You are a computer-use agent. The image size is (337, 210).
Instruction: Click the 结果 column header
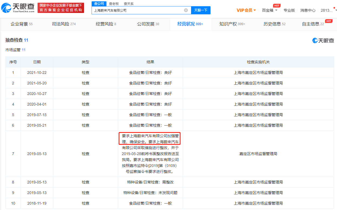[150, 62]
